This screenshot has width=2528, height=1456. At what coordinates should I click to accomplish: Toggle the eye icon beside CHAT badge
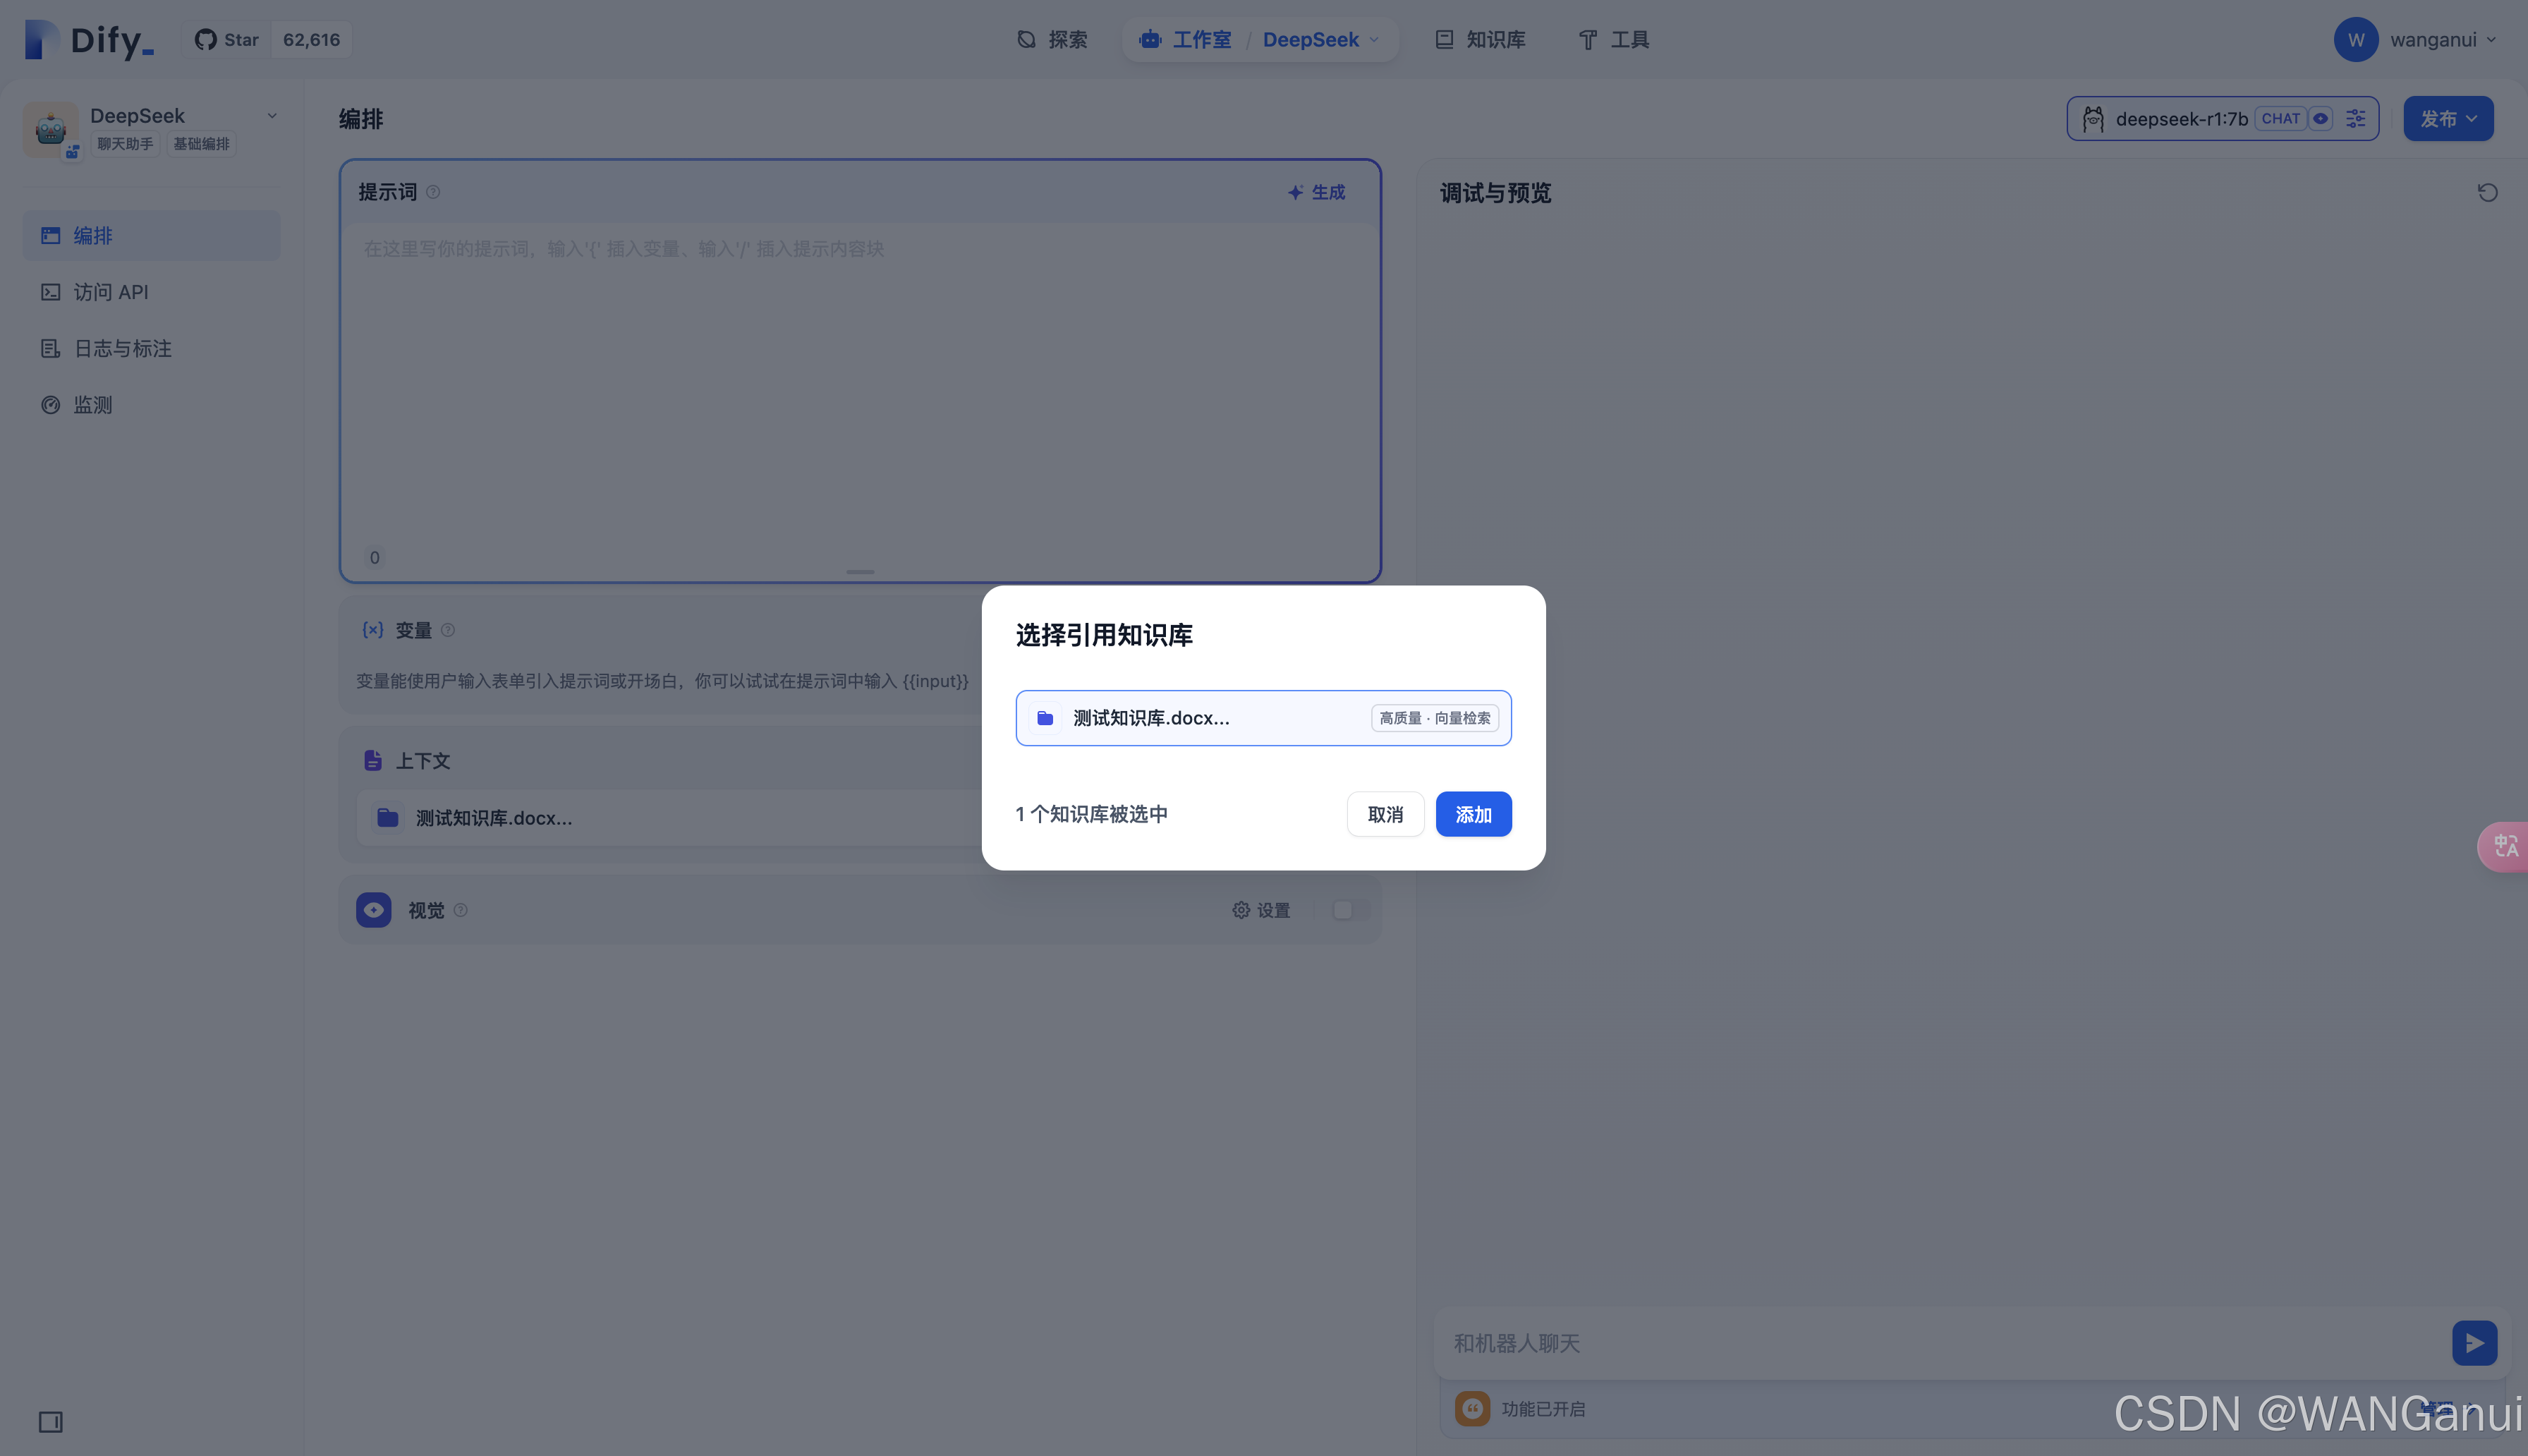tap(2321, 119)
